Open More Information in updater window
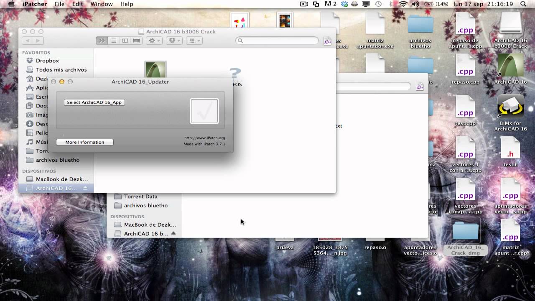 [x=85, y=142]
